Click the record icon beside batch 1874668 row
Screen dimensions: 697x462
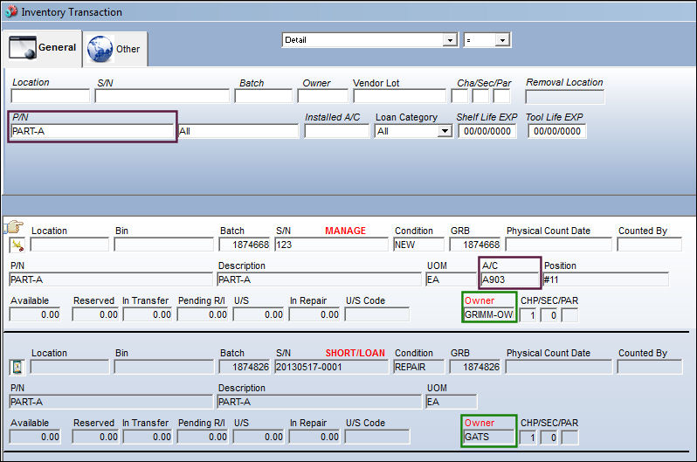17,245
